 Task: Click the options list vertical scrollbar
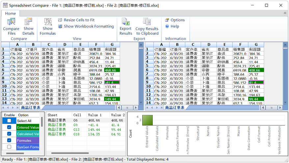click(x=42, y=122)
